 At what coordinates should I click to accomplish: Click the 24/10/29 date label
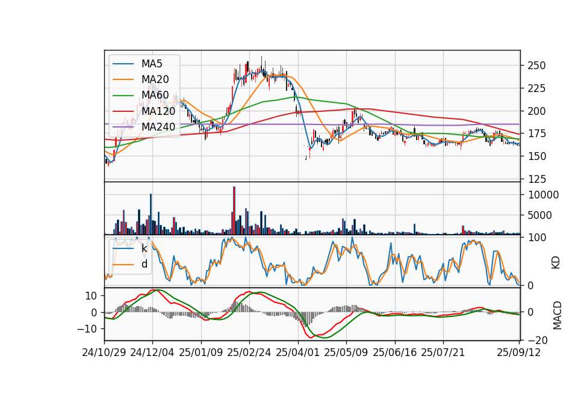click(104, 352)
